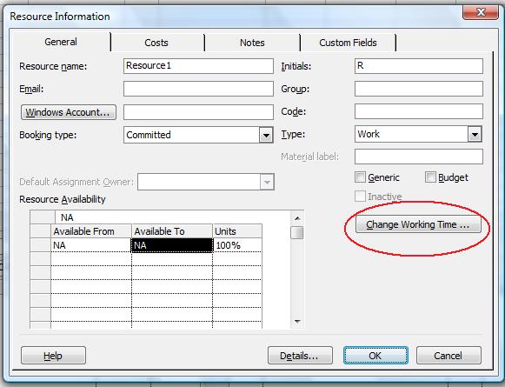Select the 100% Units cell
This screenshot has height=387, width=505.
[237, 245]
